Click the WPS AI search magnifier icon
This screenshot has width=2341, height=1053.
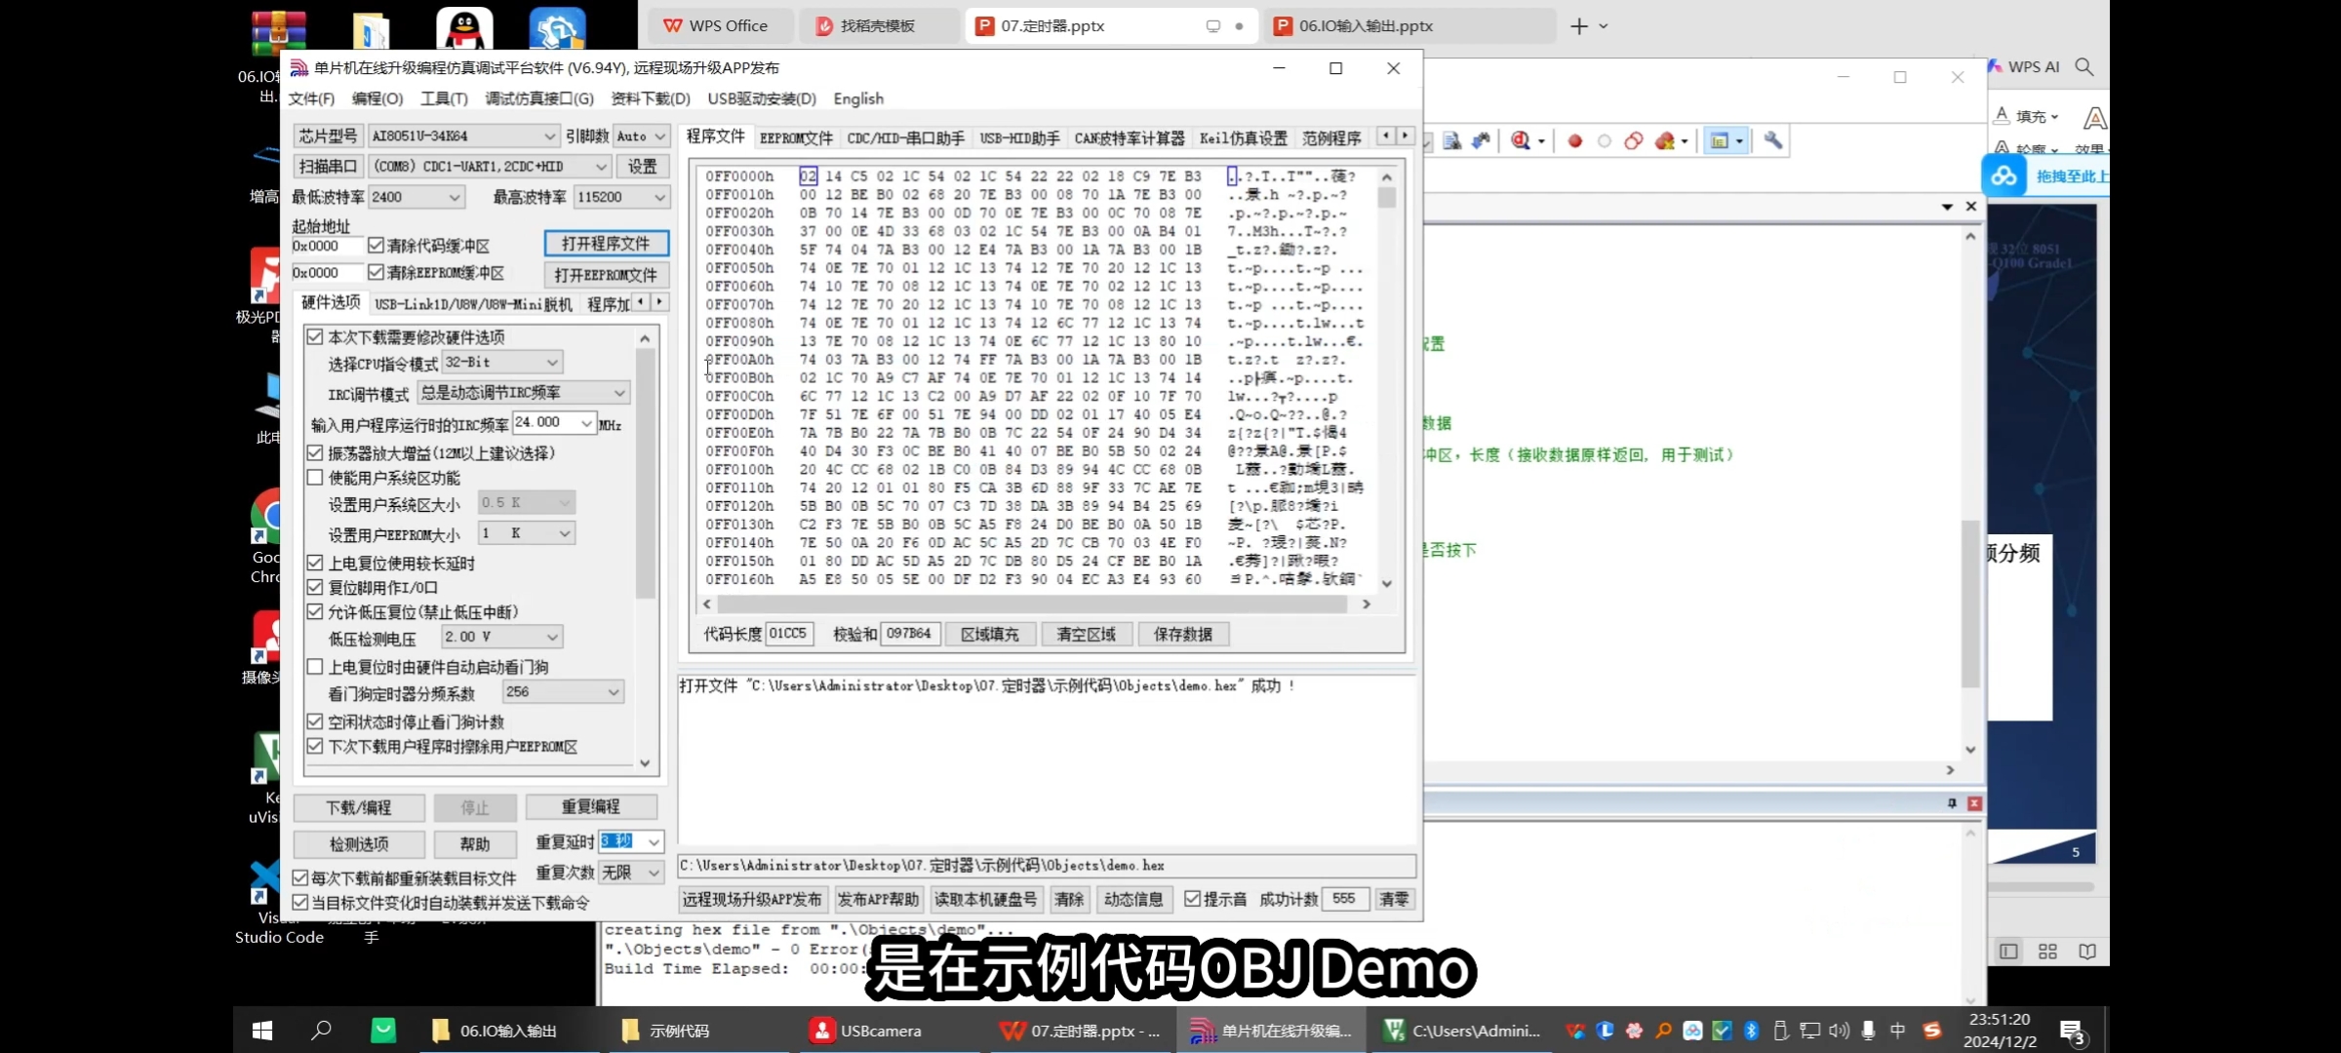click(2084, 66)
